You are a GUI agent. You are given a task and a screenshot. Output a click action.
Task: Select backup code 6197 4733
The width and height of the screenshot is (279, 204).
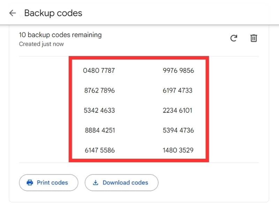(178, 91)
